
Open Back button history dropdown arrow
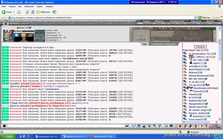point(14,12)
